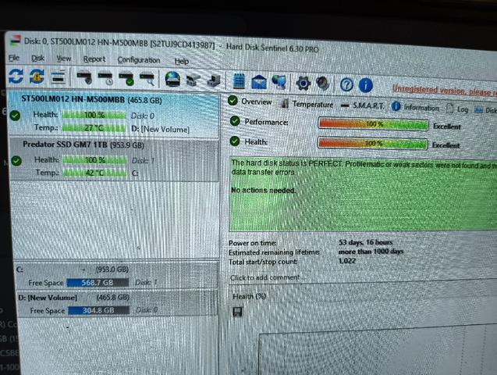Switch to the S.M.A.R.T. tab
Viewport: 497px width, 375px height.
click(x=363, y=105)
